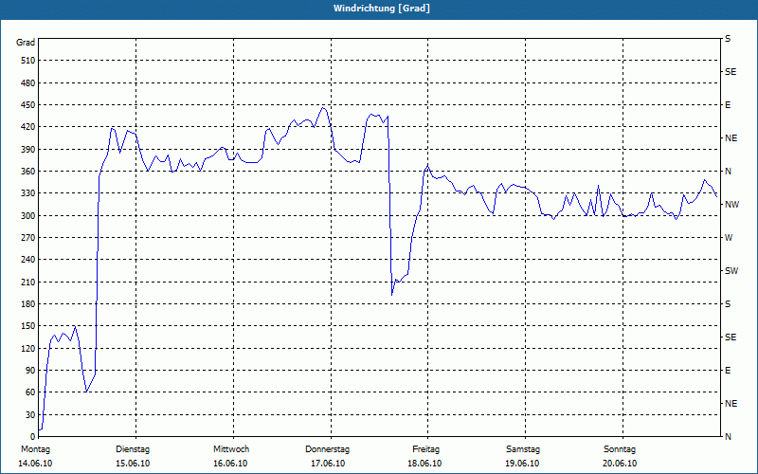Select the 420 degree axis label
This screenshot has width=758, height=474.
[28, 127]
